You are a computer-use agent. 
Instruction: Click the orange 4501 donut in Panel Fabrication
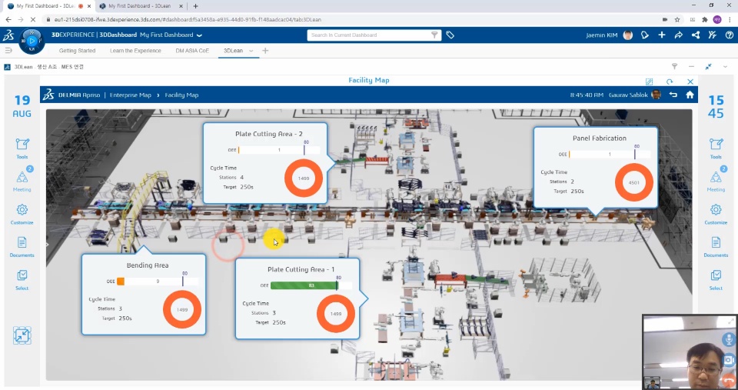coord(634,183)
